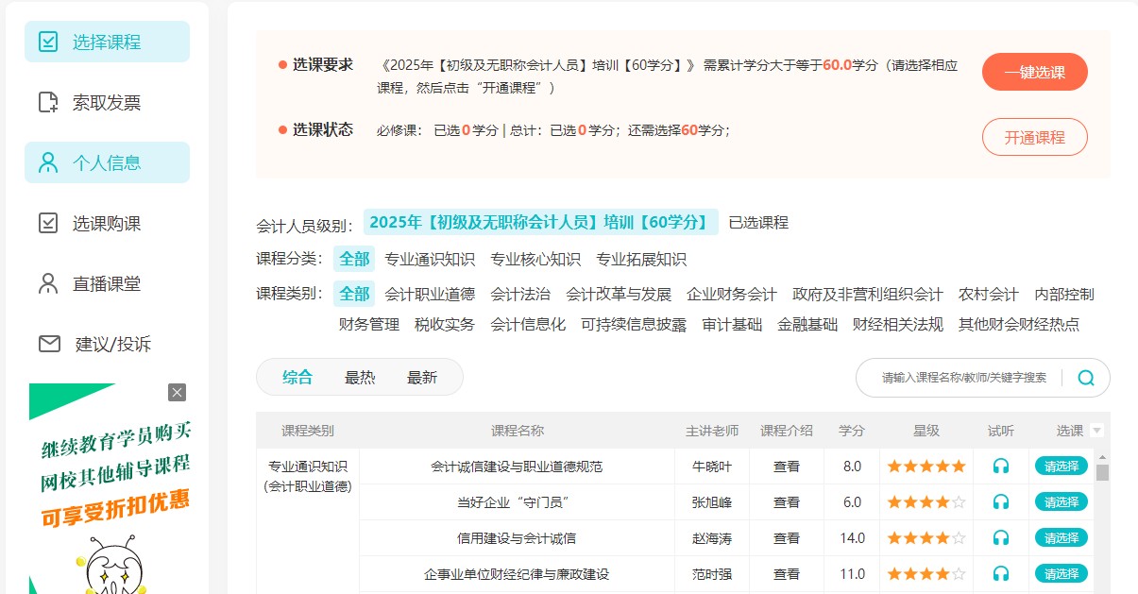
Task: Close the sidebar advertisement banner
Action: click(177, 393)
